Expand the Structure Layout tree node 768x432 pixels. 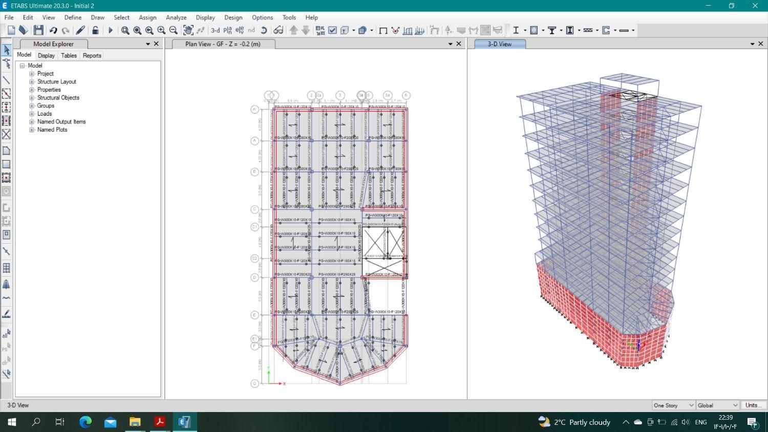point(32,82)
